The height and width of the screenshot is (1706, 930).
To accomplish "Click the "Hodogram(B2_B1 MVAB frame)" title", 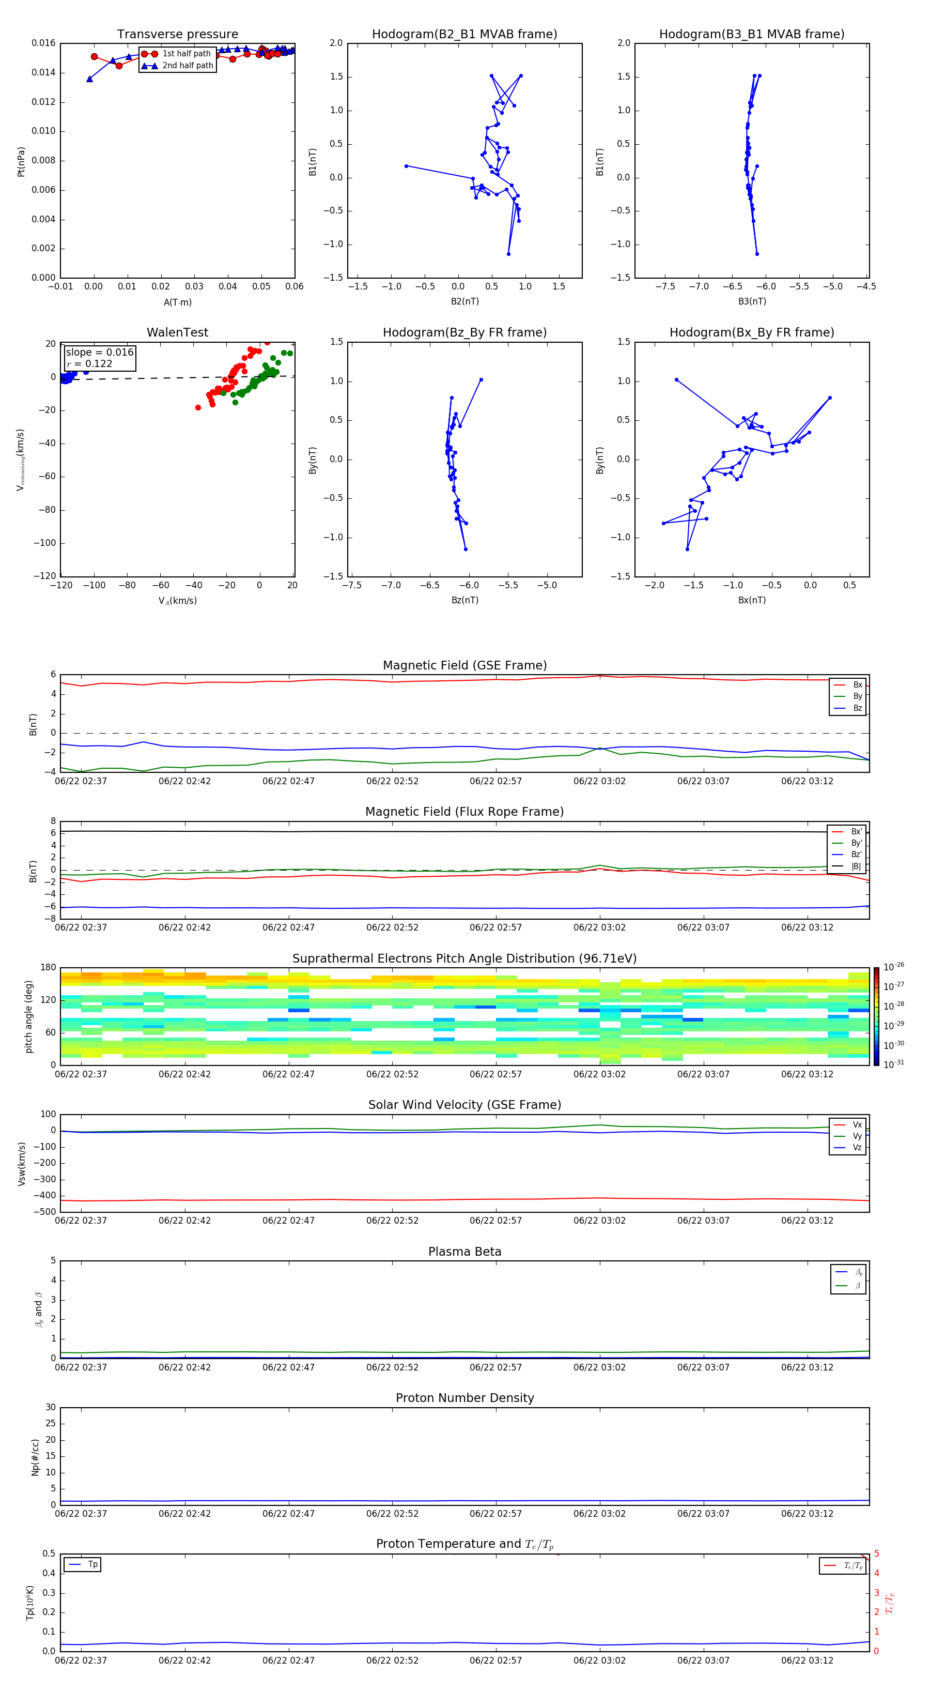I will tap(464, 34).
